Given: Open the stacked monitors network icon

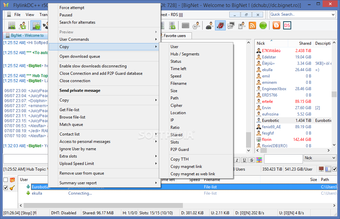Looking at the screenshot, I should pyautogui.click(x=231, y=26).
